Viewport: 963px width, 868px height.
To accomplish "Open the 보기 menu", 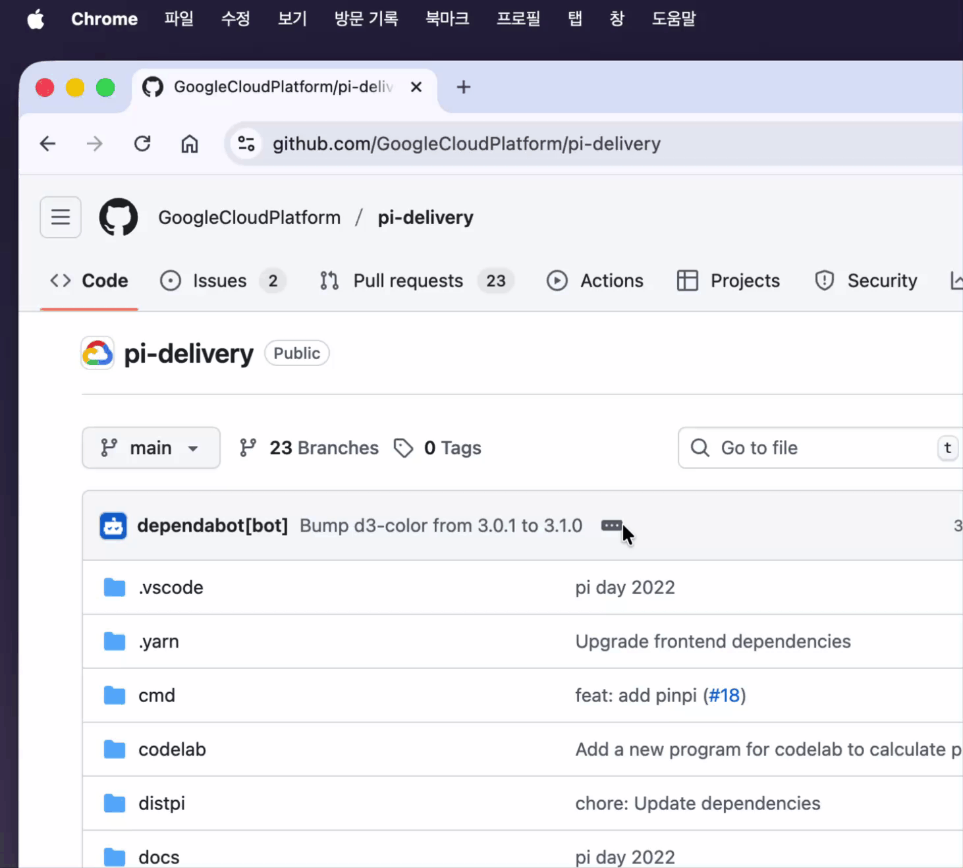I will tap(292, 19).
